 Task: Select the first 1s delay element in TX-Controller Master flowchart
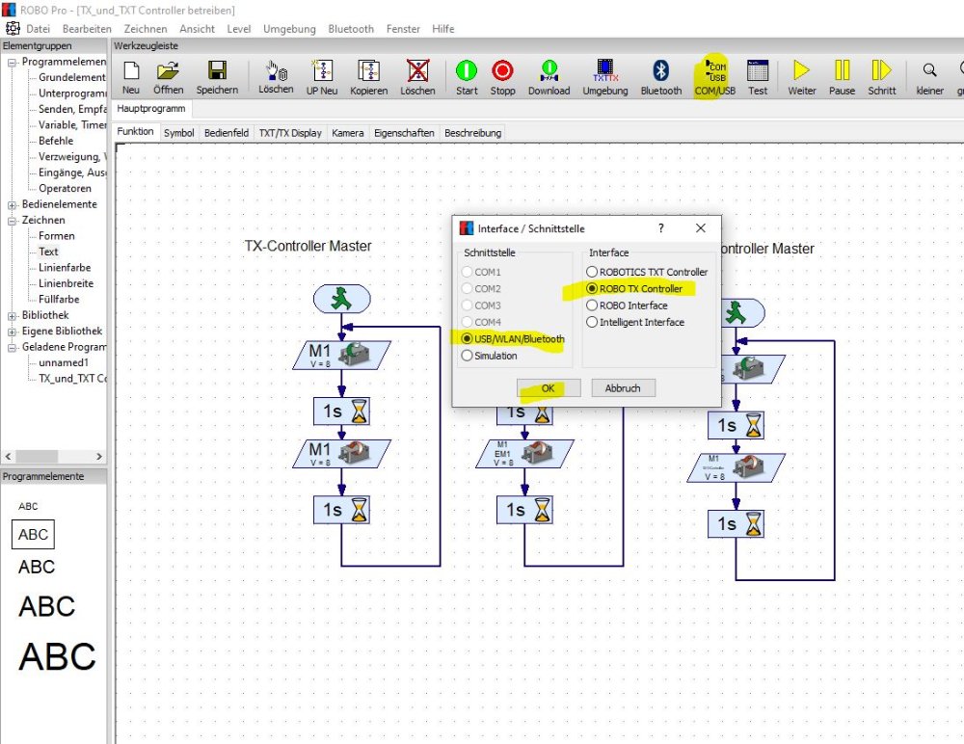coord(342,411)
